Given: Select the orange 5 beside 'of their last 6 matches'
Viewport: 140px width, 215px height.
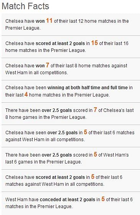Looking at the screenshot, I should pyautogui.click(x=85, y=132).
